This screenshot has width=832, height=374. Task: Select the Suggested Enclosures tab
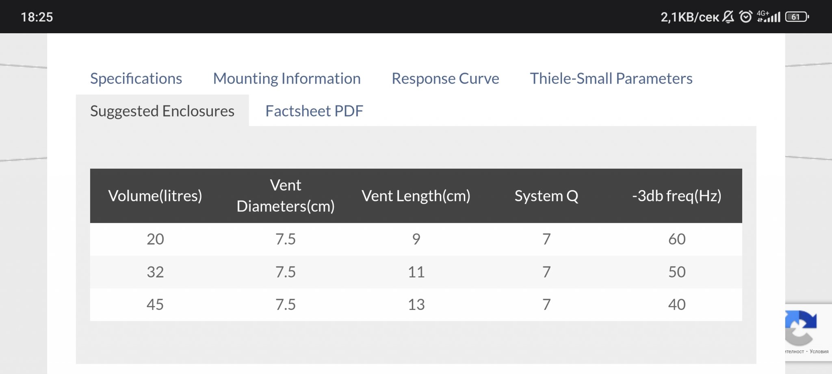coord(162,111)
